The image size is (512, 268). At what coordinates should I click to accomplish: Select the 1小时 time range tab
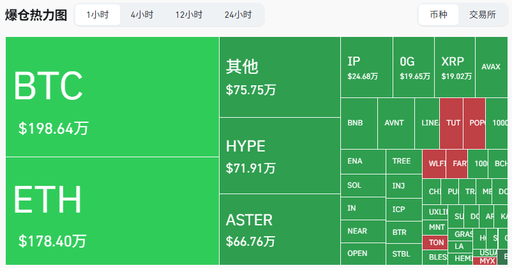(98, 15)
